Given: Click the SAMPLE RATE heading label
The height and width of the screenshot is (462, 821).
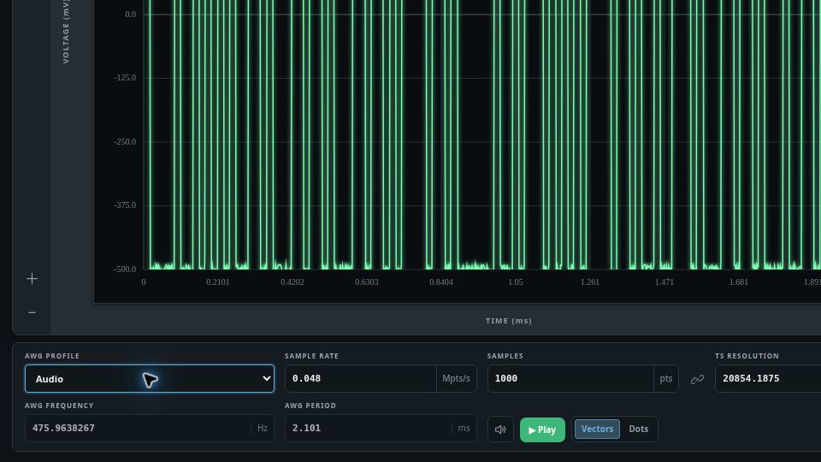Looking at the screenshot, I should pos(311,356).
